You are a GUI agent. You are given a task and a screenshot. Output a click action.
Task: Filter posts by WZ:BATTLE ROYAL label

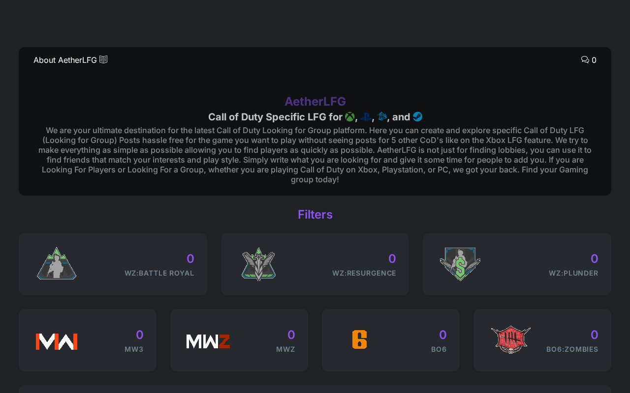[159, 273]
